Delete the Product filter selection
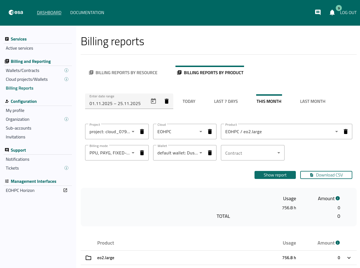The image size is (360, 268). (x=346, y=132)
